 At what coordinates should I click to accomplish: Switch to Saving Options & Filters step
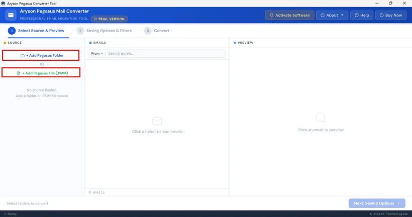click(x=105, y=31)
